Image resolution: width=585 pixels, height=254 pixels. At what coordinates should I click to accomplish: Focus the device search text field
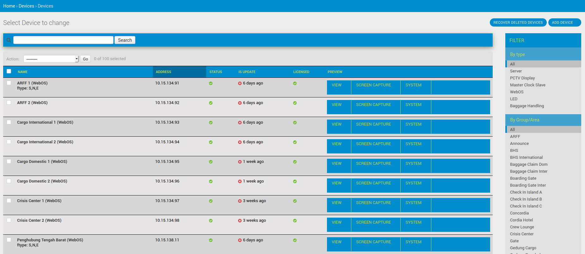[x=63, y=40]
